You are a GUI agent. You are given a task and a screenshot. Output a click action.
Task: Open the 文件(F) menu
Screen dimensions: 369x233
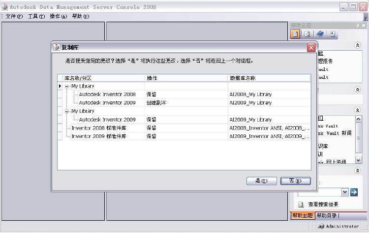tap(14, 16)
